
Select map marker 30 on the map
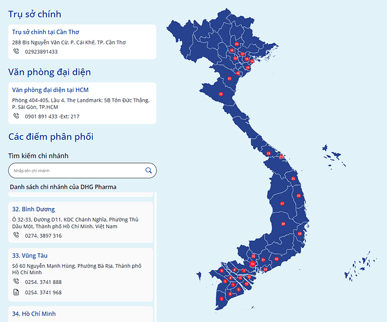tap(276, 259)
